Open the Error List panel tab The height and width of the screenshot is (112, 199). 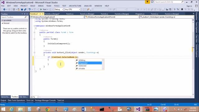pos(30,100)
